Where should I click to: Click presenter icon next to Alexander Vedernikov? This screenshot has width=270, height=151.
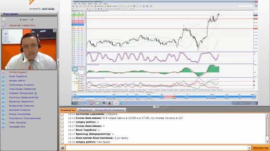(3, 25)
